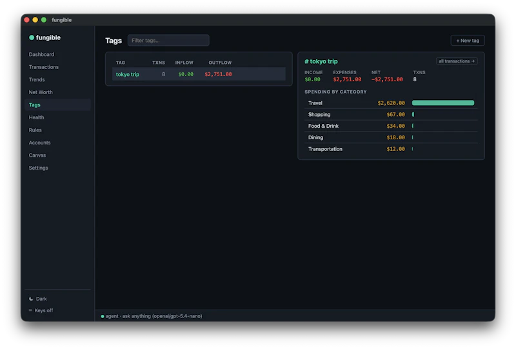516x349 pixels.
Task: Click the fungible window title text
Action: (61, 20)
